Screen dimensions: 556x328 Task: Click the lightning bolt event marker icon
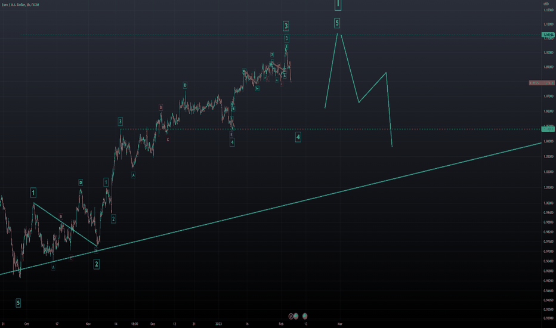coord(291,316)
